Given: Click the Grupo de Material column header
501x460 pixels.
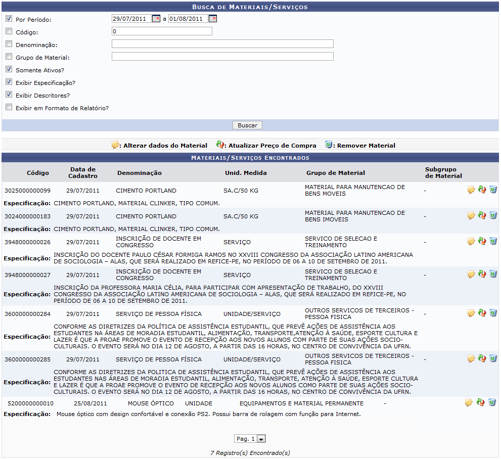Looking at the screenshot, I should [x=336, y=173].
